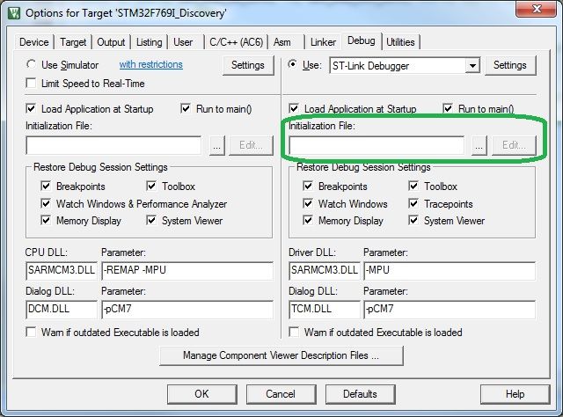Click the TCM.DLL dialog DLL field
This screenshot has width=563, height=417.
(325, 310)
